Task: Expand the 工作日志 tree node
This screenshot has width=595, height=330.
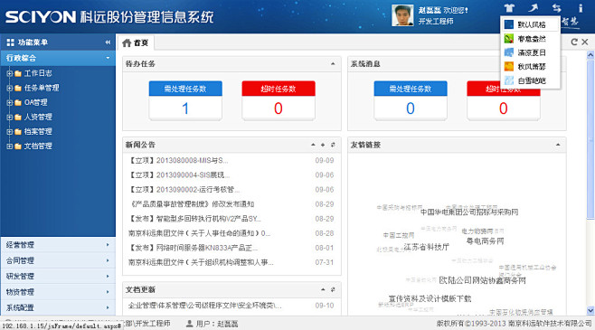Action: pos(9,73)
